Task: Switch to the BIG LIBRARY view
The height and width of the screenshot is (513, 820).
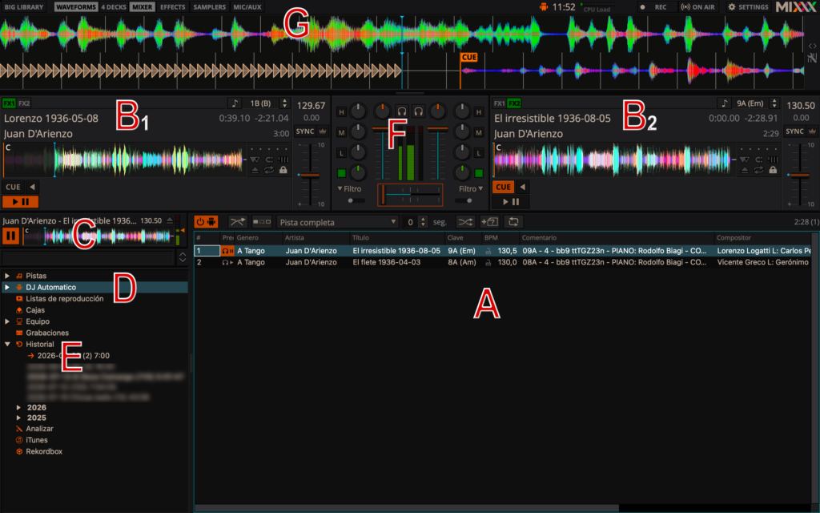Action: pos(24,6)
